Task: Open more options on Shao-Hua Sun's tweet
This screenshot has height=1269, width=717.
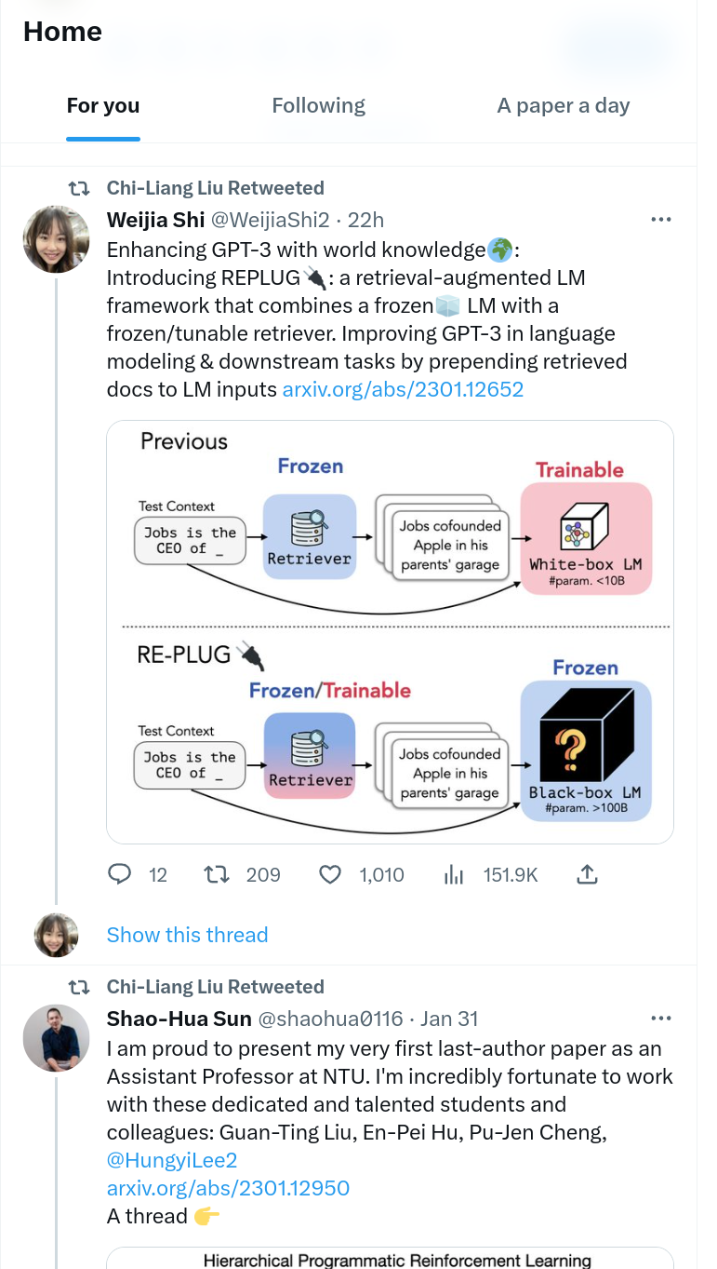Action: (x=660, y=1019)
